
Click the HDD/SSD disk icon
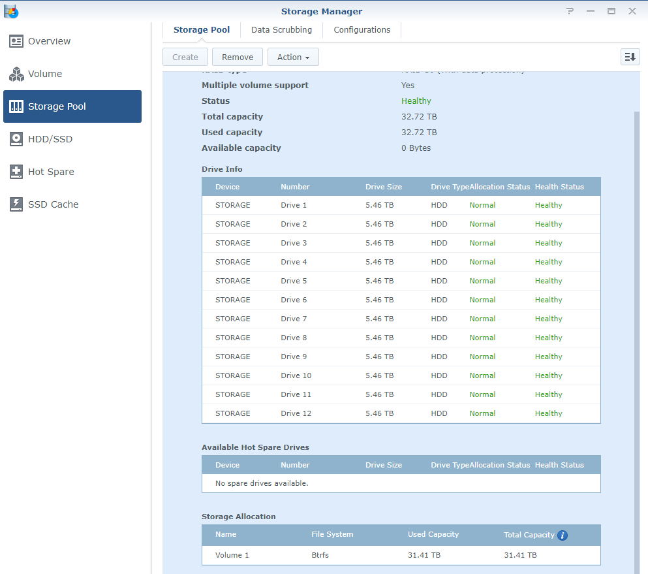coord(16,139)
